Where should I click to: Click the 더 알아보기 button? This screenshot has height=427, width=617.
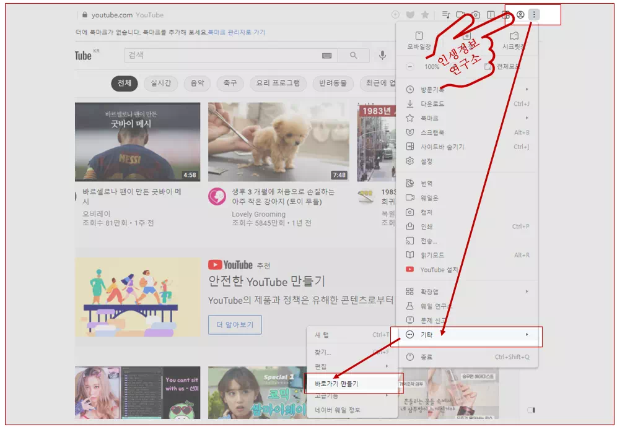[234, 324]
